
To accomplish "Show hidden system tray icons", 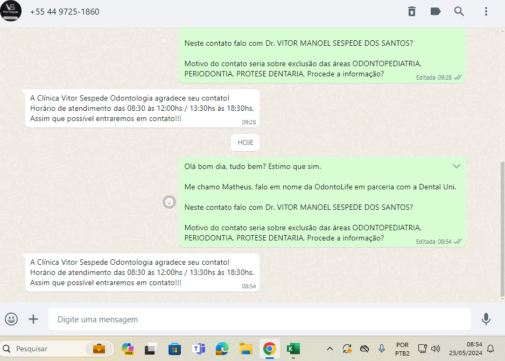I will pos(330,349).
